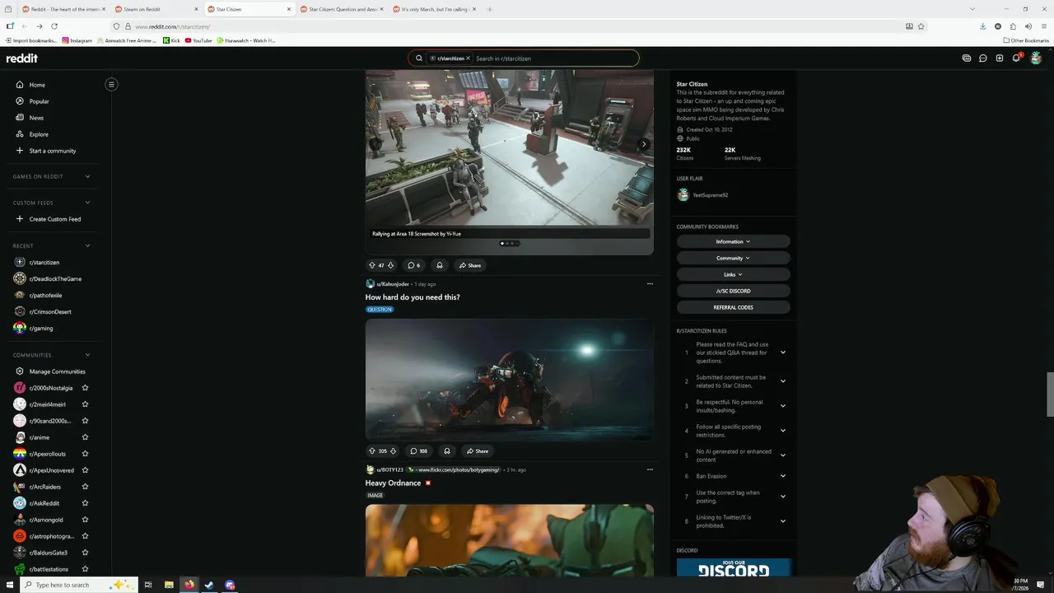
Task: Open the three-dot menu for Heavy Ordnance post
Action: point(650,469)
